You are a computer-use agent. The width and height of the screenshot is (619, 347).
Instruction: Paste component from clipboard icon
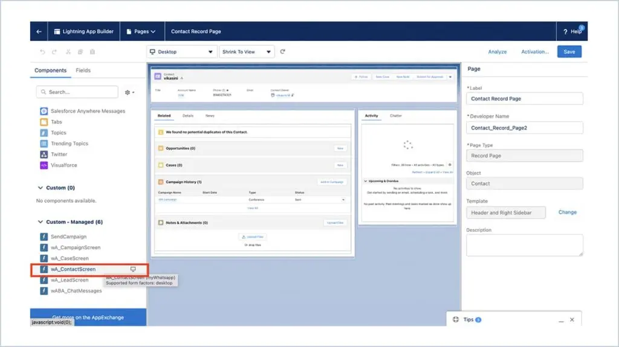pos(92,52)
